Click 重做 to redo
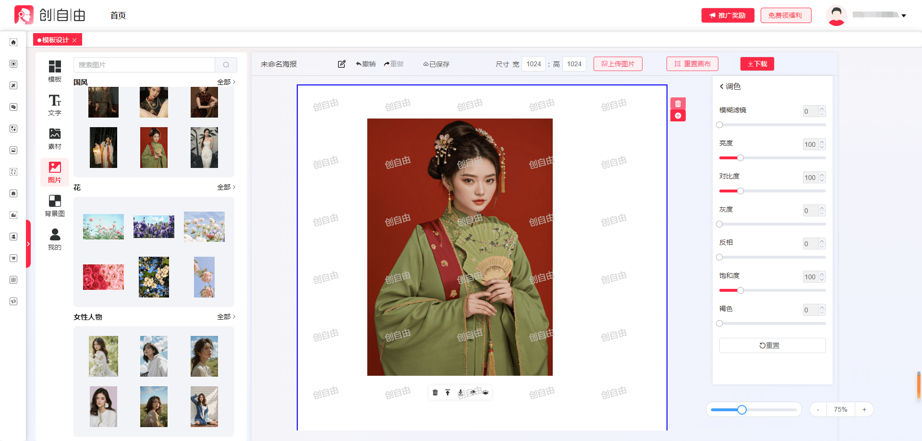 (394, 64)
